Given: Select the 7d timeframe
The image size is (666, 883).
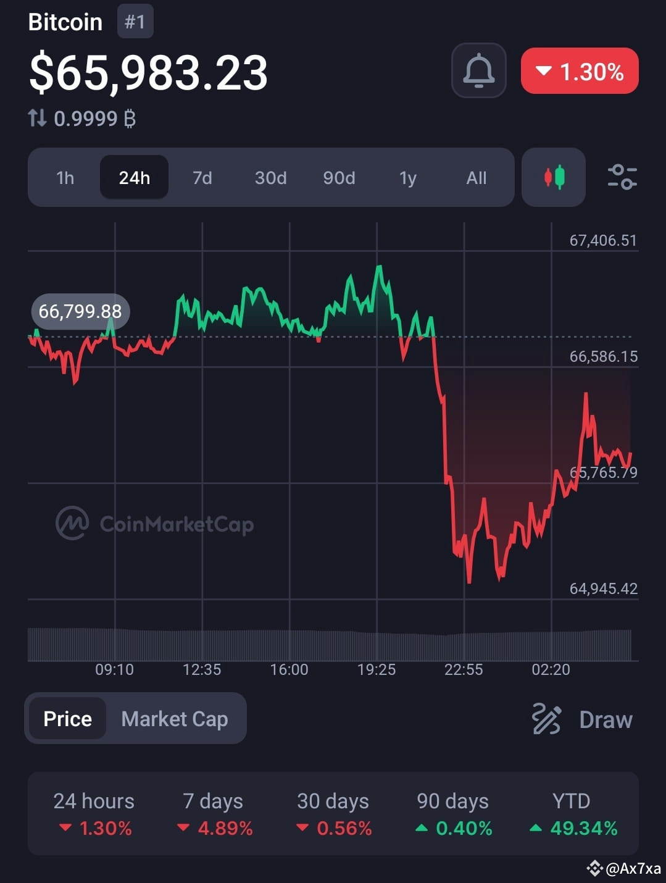Looking at the screenshot, I should click(202, 178).
